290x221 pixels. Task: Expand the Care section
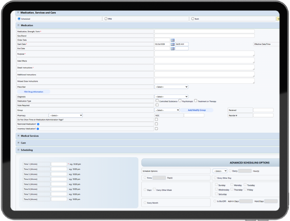[x=18, y=143]
